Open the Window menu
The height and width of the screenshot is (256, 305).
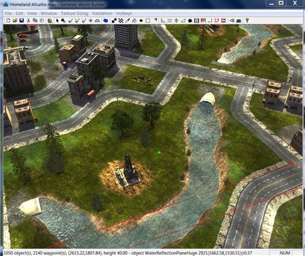coord(49,14)
